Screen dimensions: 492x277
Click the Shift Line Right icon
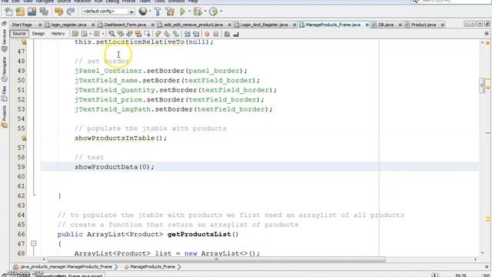[x=196, y=34]
